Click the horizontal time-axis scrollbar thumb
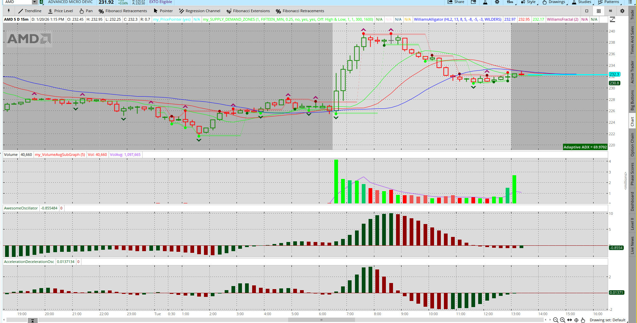The image size is (637, 323). point(321,320)
